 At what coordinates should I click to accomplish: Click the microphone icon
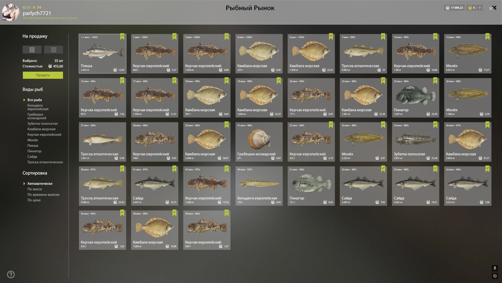pyautogui.click(x=495, y=268)
